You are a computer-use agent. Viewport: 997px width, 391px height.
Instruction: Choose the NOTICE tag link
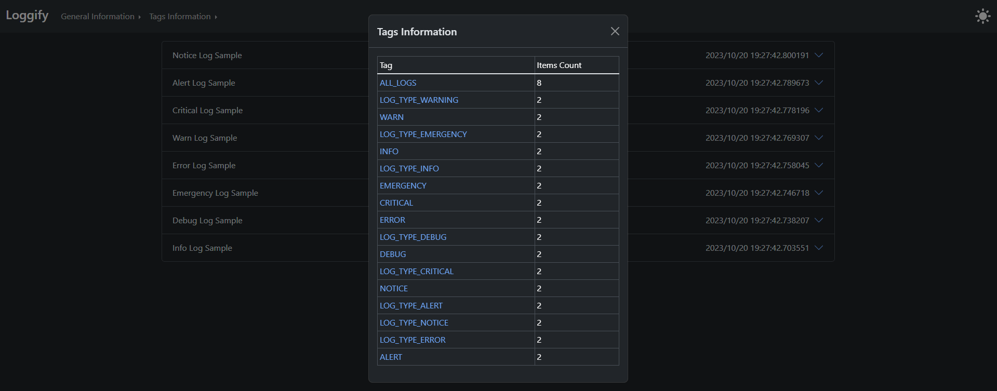pyautogui.click(x=394, y=288)
